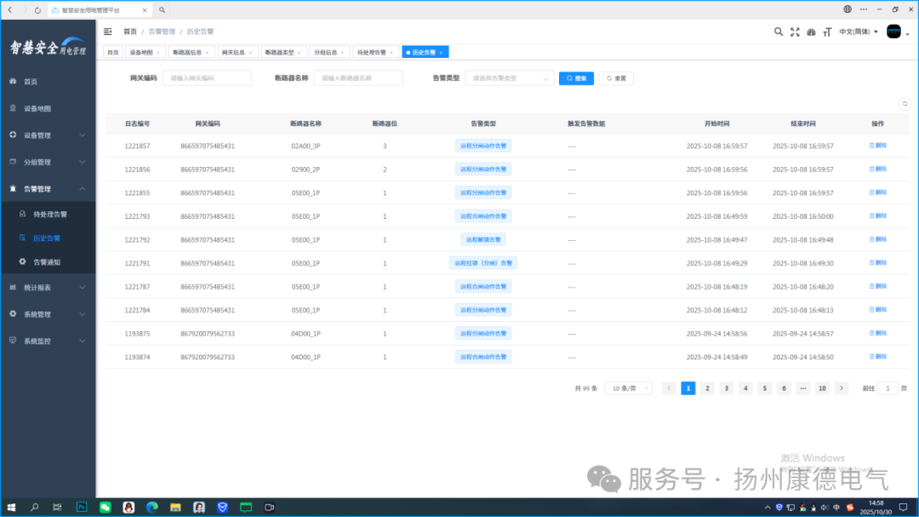Switch to the 断路器信息 tab
The image size is (919, 517).
coord(189,52)
